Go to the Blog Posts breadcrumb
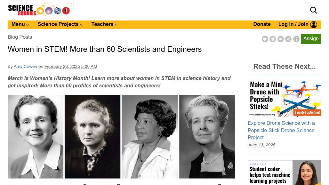The width and height of the screenshot is (329, 185). pos(20,37)
